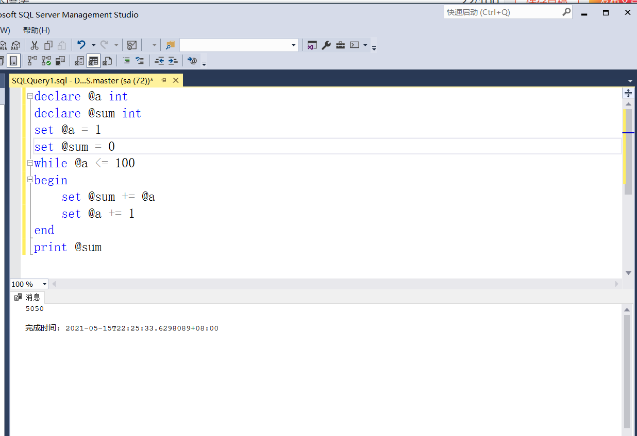This screenshot has height=436, width=637.
Task: Open the Undo history dropdown arrow
Action: tap(93, 45)
